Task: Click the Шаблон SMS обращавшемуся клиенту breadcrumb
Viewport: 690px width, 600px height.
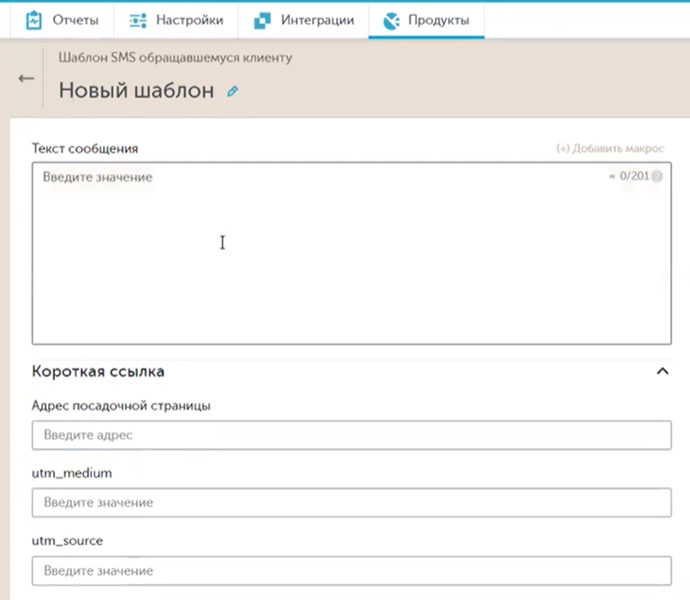Action: click(175, 58)
